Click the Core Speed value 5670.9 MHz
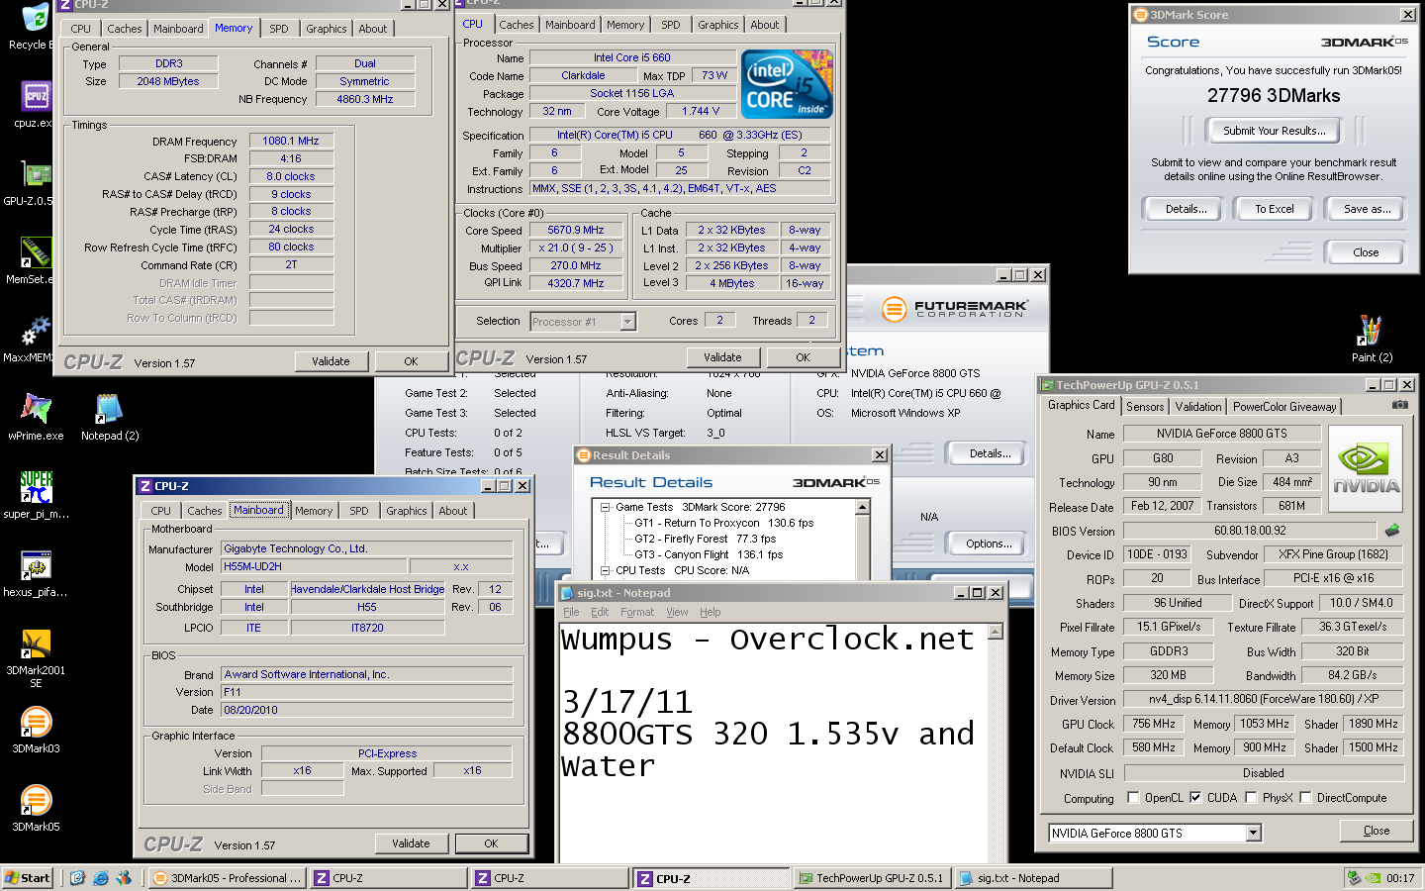The image size is (1425, 891). [576, 230]
